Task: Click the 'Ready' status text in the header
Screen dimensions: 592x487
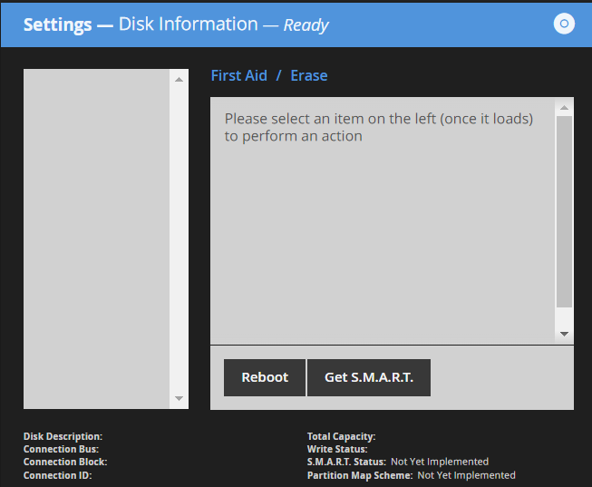Action: coord(306,25)
